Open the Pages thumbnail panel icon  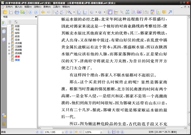(4, 31)
